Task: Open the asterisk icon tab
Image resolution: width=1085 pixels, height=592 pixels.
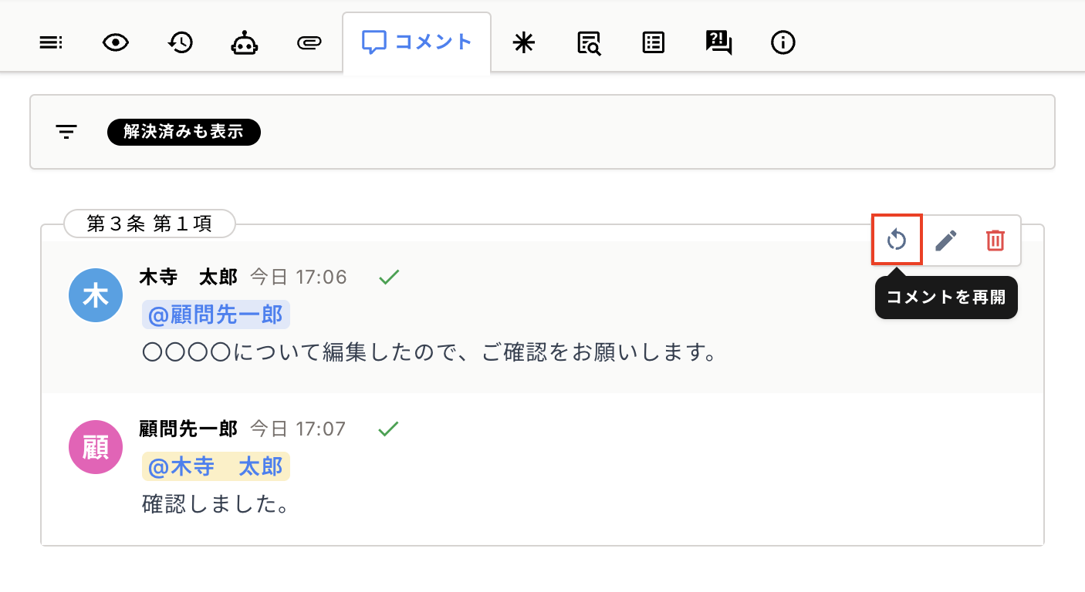Action: click(524, 43)
